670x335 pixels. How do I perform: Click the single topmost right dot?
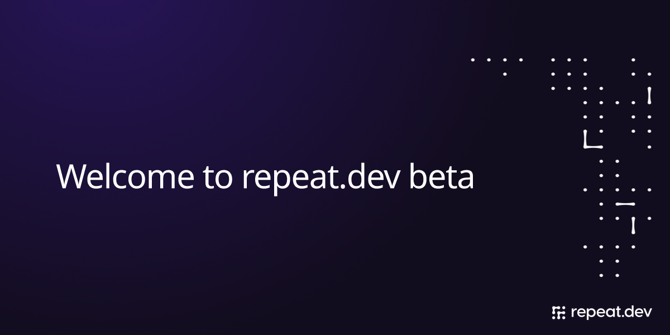coord(633,59)
